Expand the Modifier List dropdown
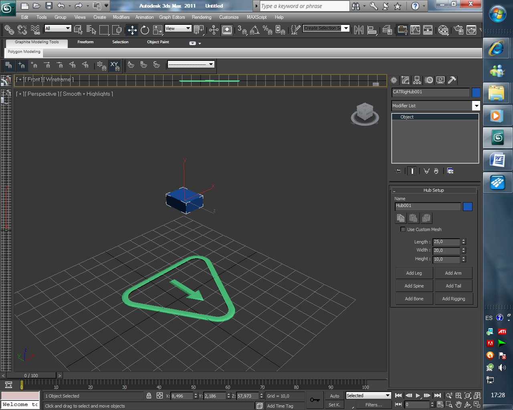This screenshot has height=410, width=513. point(436,106)
